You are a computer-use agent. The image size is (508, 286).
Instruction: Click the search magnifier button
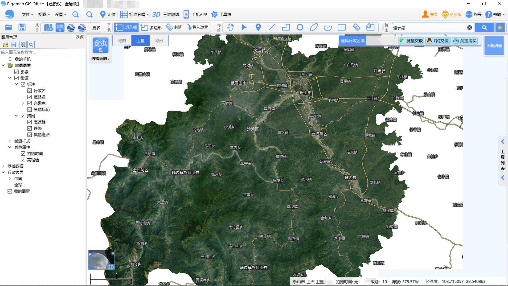click(484, 28)
